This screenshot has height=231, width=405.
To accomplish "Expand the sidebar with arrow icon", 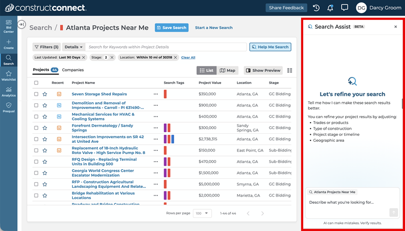I will click(x=22, y=24).
